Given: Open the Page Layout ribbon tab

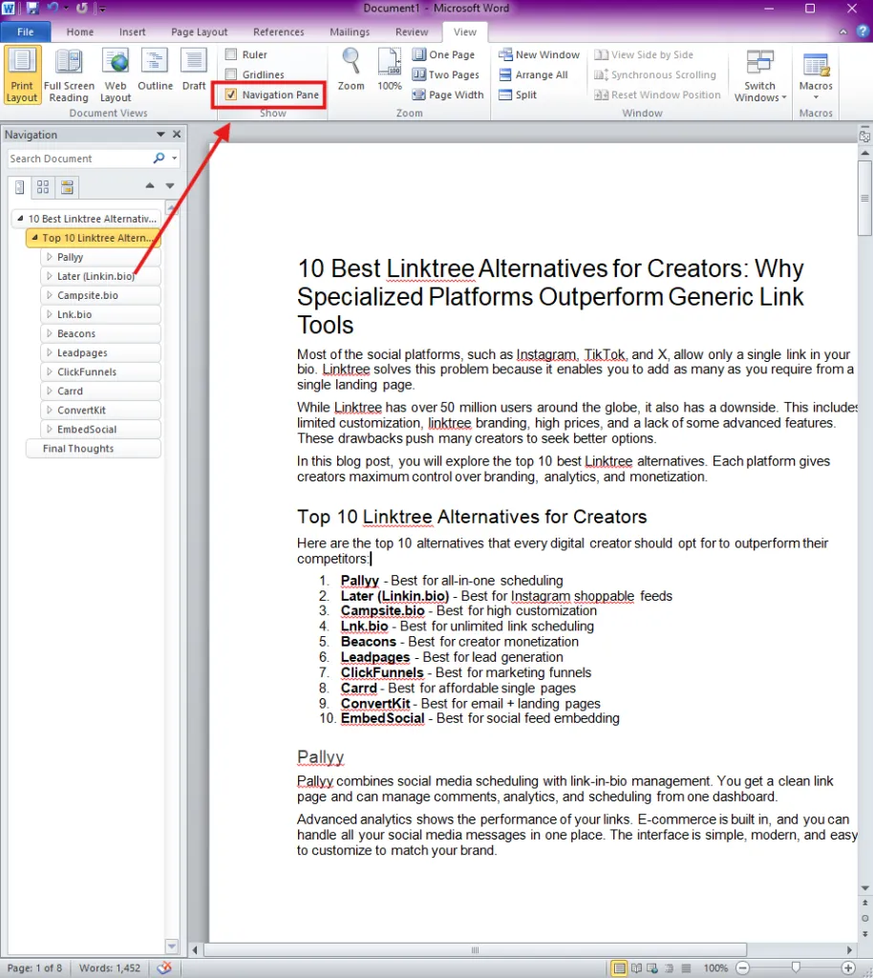Looking at the screenshot, I should (200, 32).
